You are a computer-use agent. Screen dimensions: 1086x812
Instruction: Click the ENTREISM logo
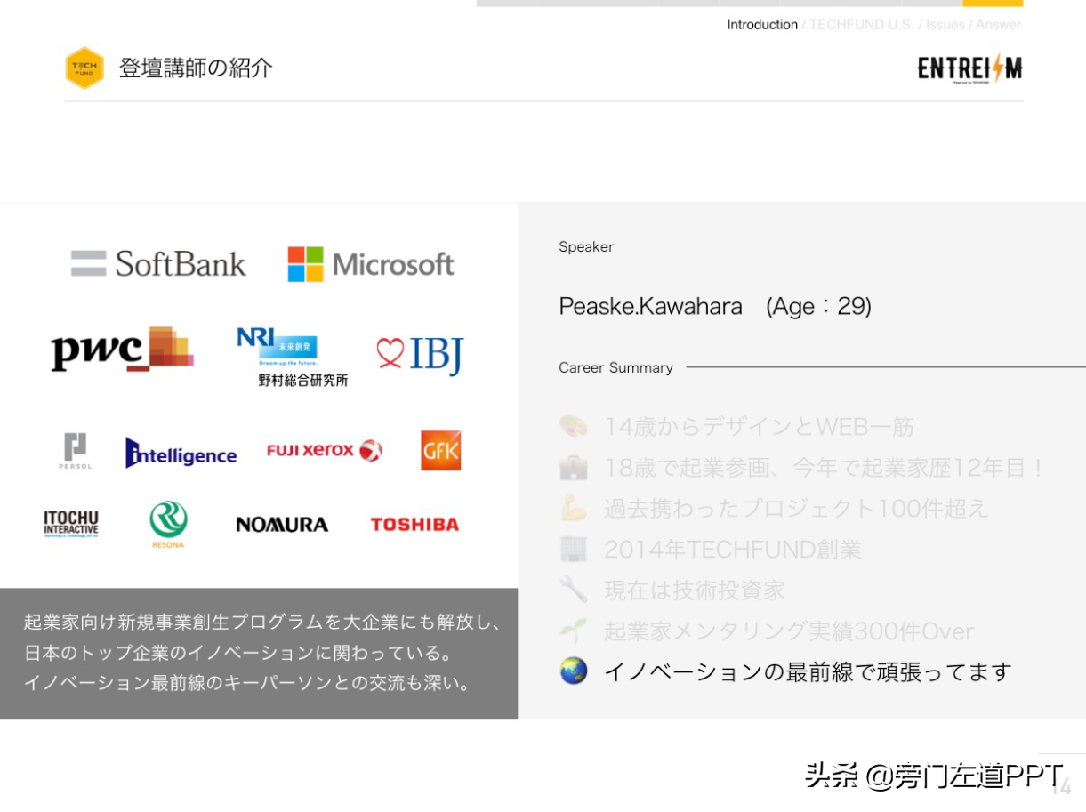coord(969,68)
